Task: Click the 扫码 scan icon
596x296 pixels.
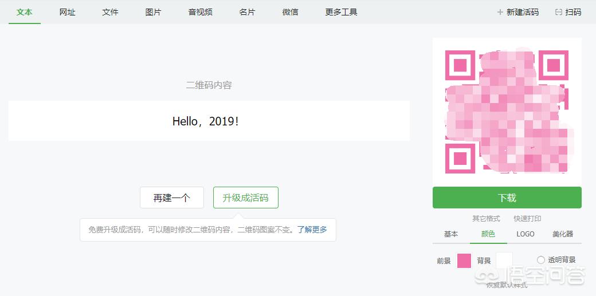Action: [x=559, y=12]
